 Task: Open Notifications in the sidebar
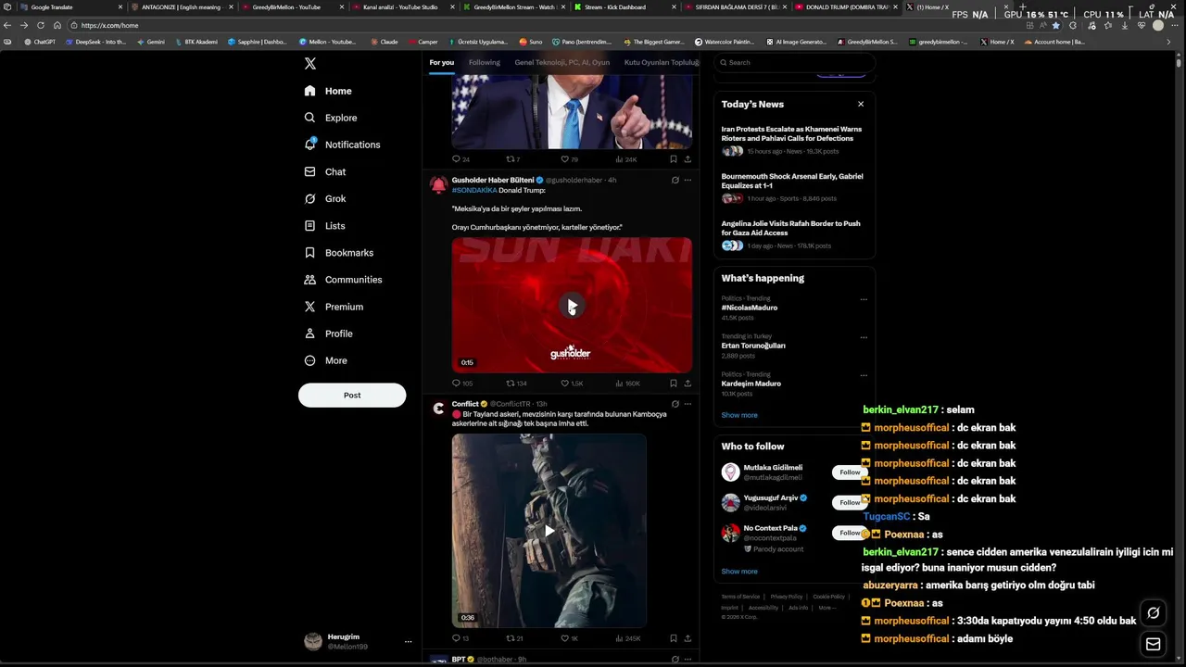point(342,145)
